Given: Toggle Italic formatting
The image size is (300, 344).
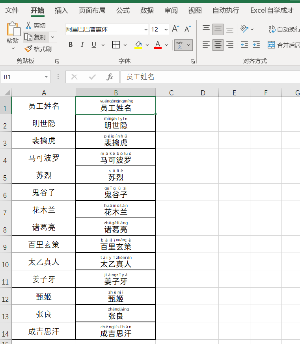Looking at the screenshot, I should 82,45.
